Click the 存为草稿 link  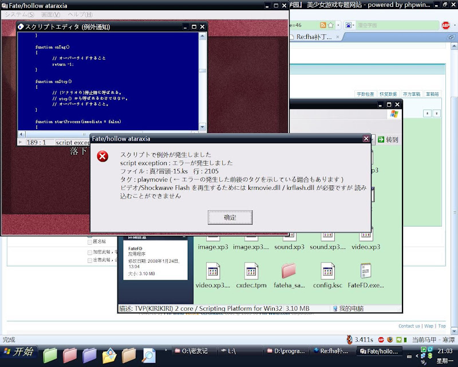click(x=412, y=94)
